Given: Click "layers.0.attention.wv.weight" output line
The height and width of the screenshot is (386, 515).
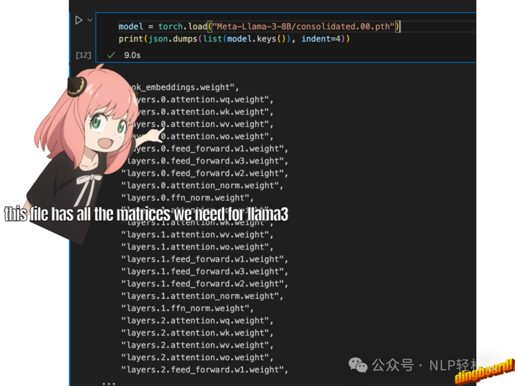Looking at the screenshot, I should 203,124.
